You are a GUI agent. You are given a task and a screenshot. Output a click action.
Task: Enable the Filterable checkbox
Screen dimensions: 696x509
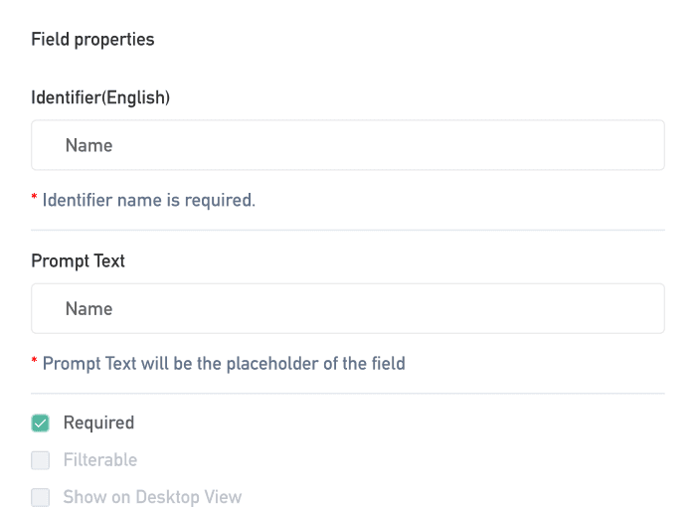(41, 460)
